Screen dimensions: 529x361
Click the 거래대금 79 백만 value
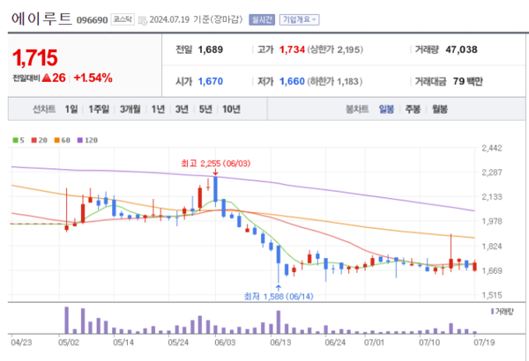click(x=467, y=81)
